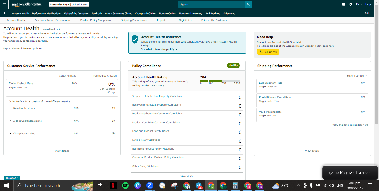Image resolution: width=379 pixels, height=191 pixels.
Task: Open Manage All Inventory menu item
Action: point(191,13)
